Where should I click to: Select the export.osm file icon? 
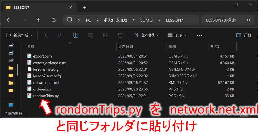point(29,56)
